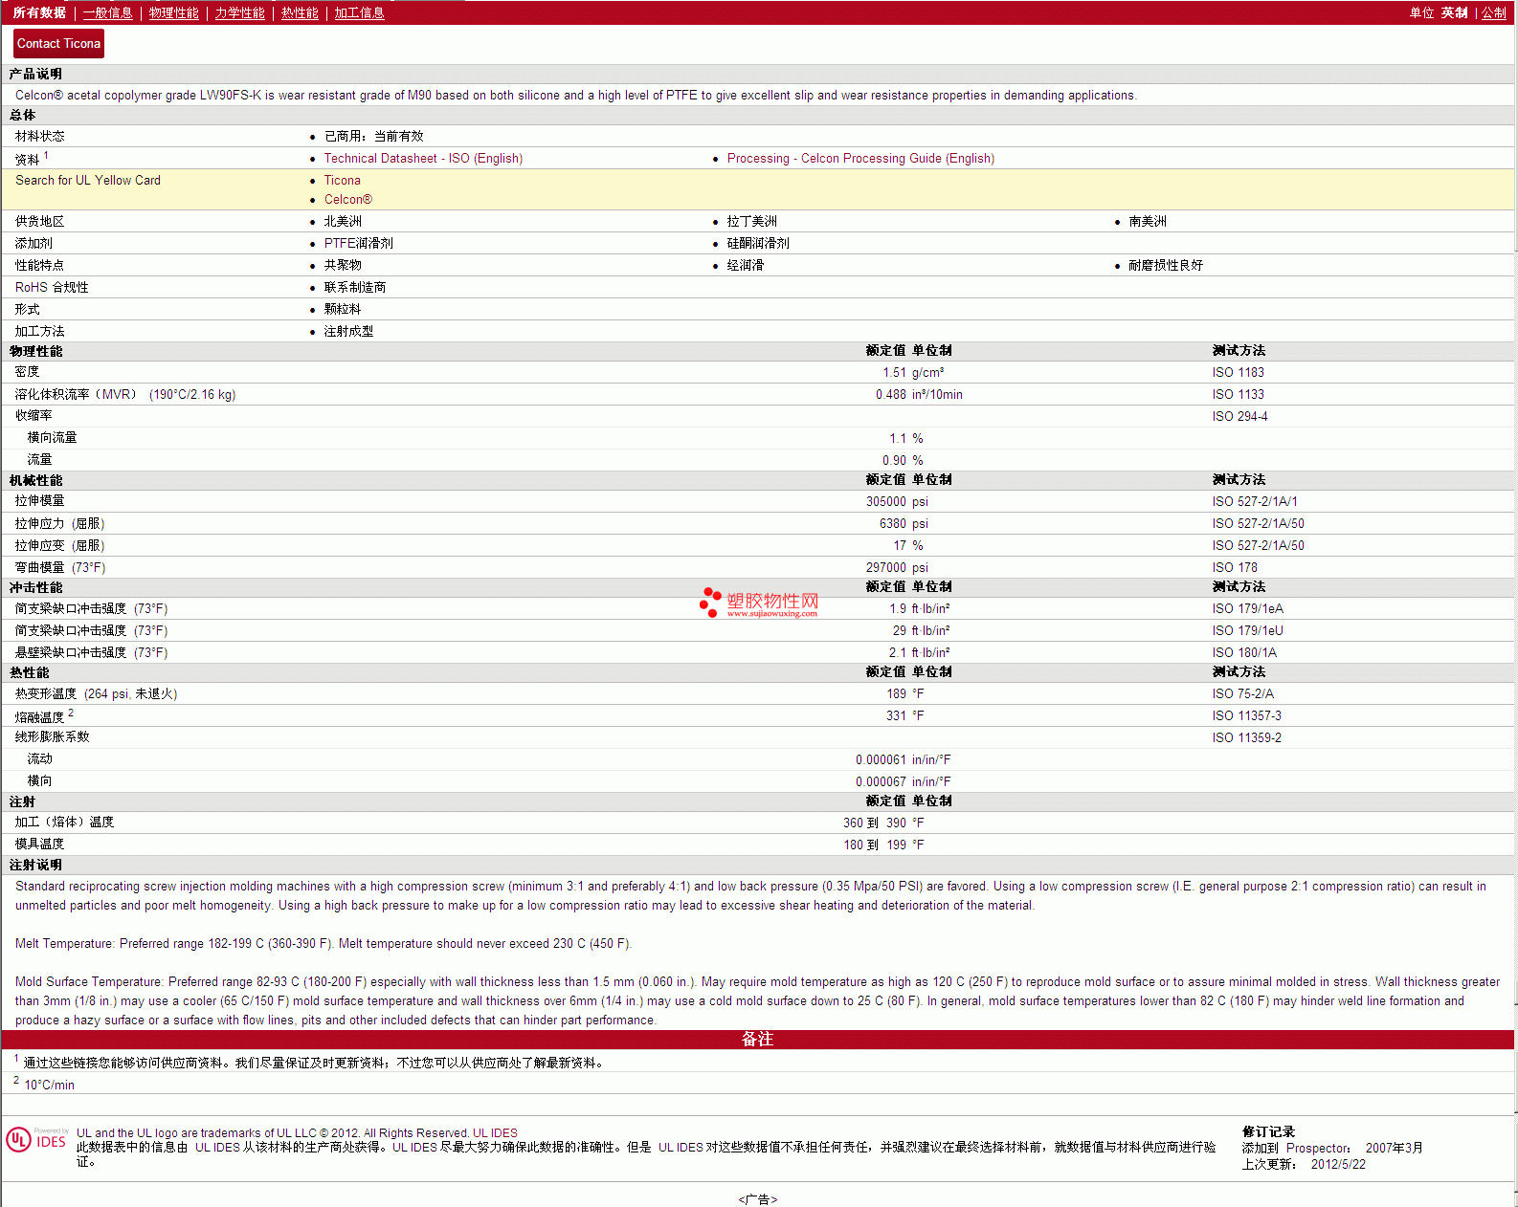Click the 颗粒料 form text
The width and height of the screenshot is (1518, 1207).
pyautogui.click(x=343, y=310)
